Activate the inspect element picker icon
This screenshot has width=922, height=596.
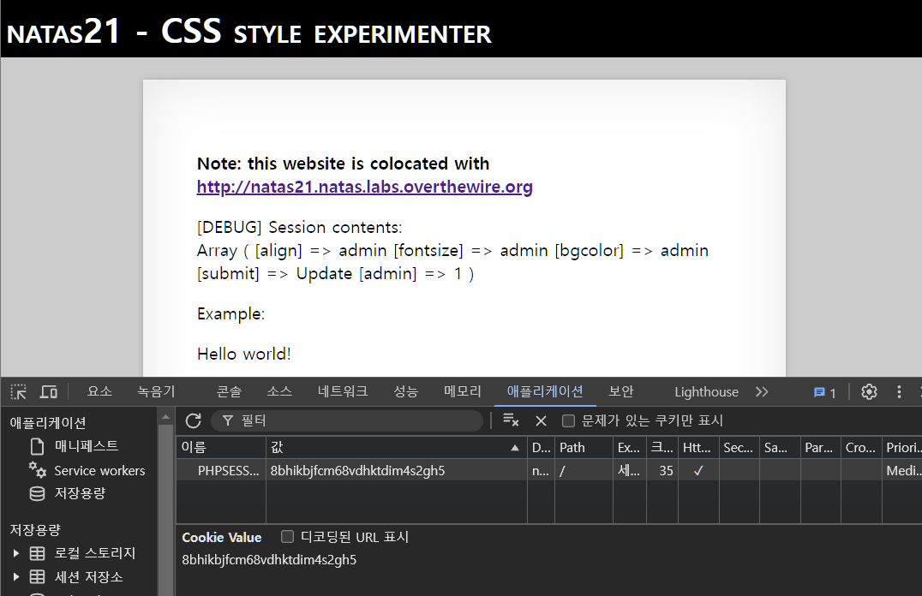pyautogui.click(x=18, y=392)
